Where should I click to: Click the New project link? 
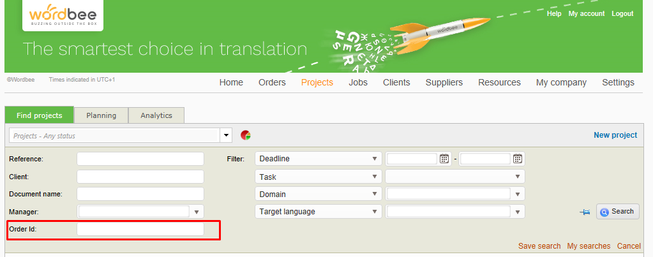[x=615, y=135]
